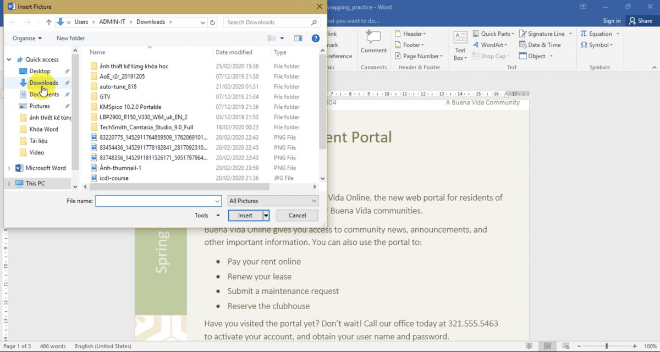Open the view options dropdown arrow

click(x=282, y=38)
